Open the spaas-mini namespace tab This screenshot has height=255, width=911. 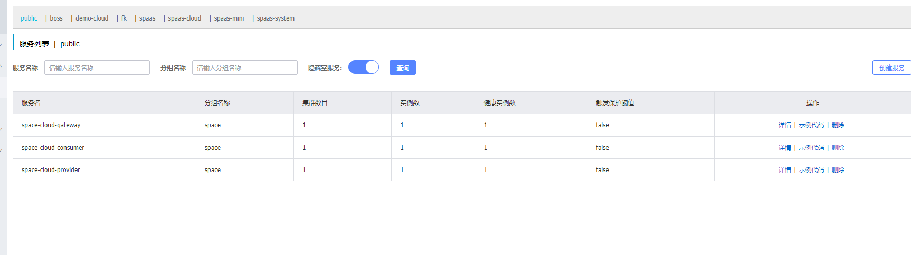point(229,18)
